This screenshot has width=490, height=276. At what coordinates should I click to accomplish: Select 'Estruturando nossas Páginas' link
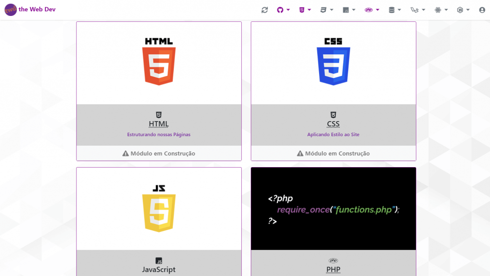pos(159,134)
